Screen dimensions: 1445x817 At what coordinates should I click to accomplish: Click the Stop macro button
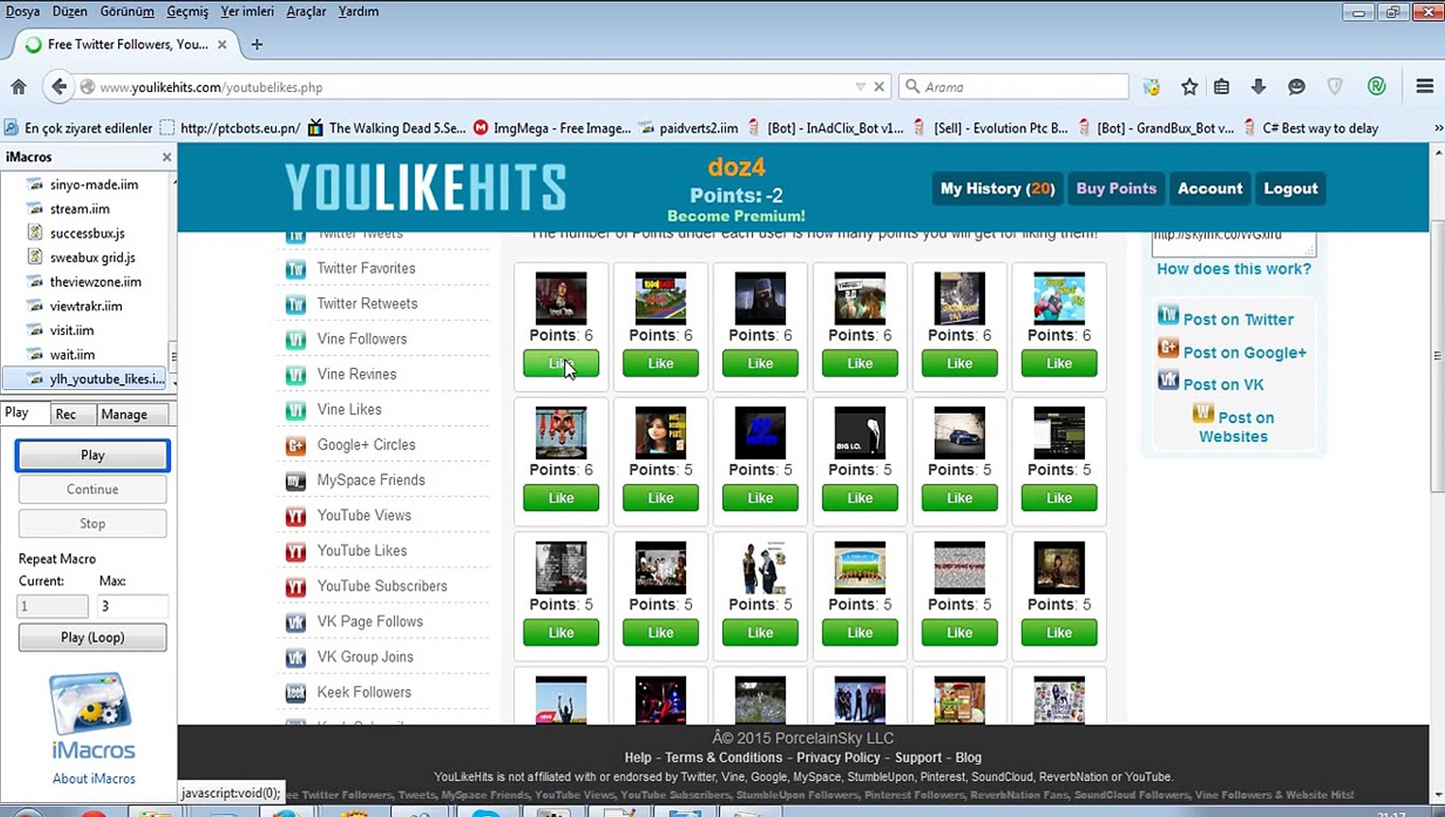[x=92, y=523]
